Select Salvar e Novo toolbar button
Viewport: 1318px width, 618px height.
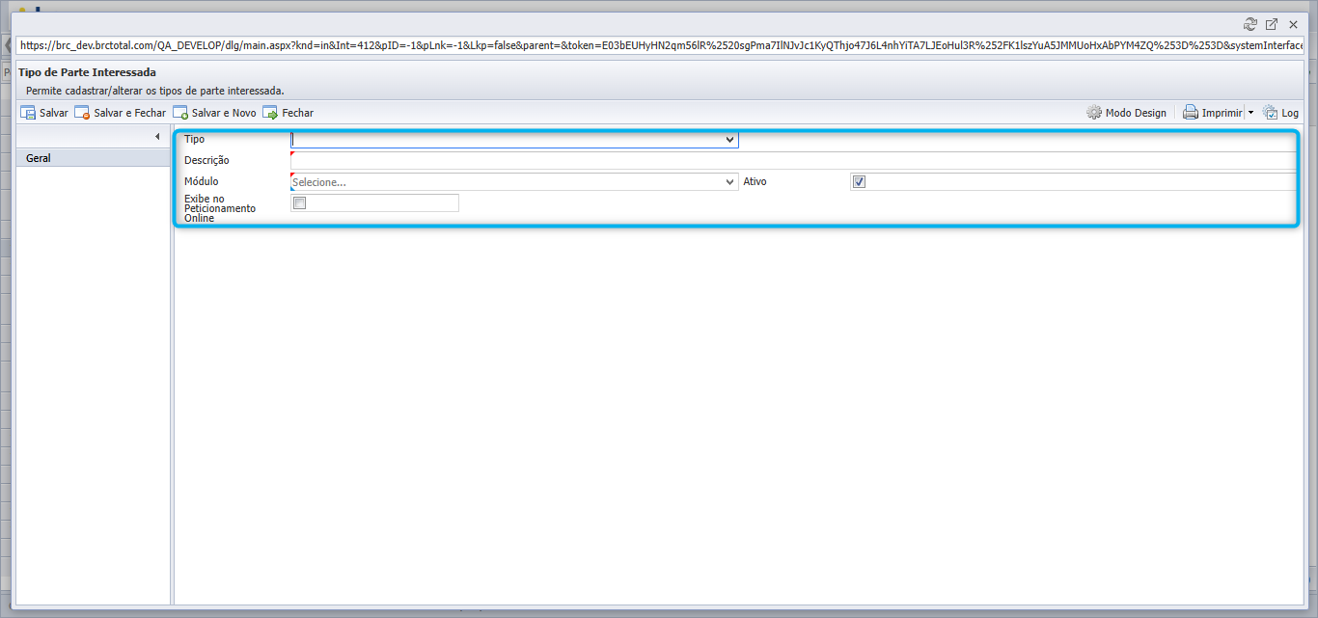pyautogui.click(x=215, y=113)
